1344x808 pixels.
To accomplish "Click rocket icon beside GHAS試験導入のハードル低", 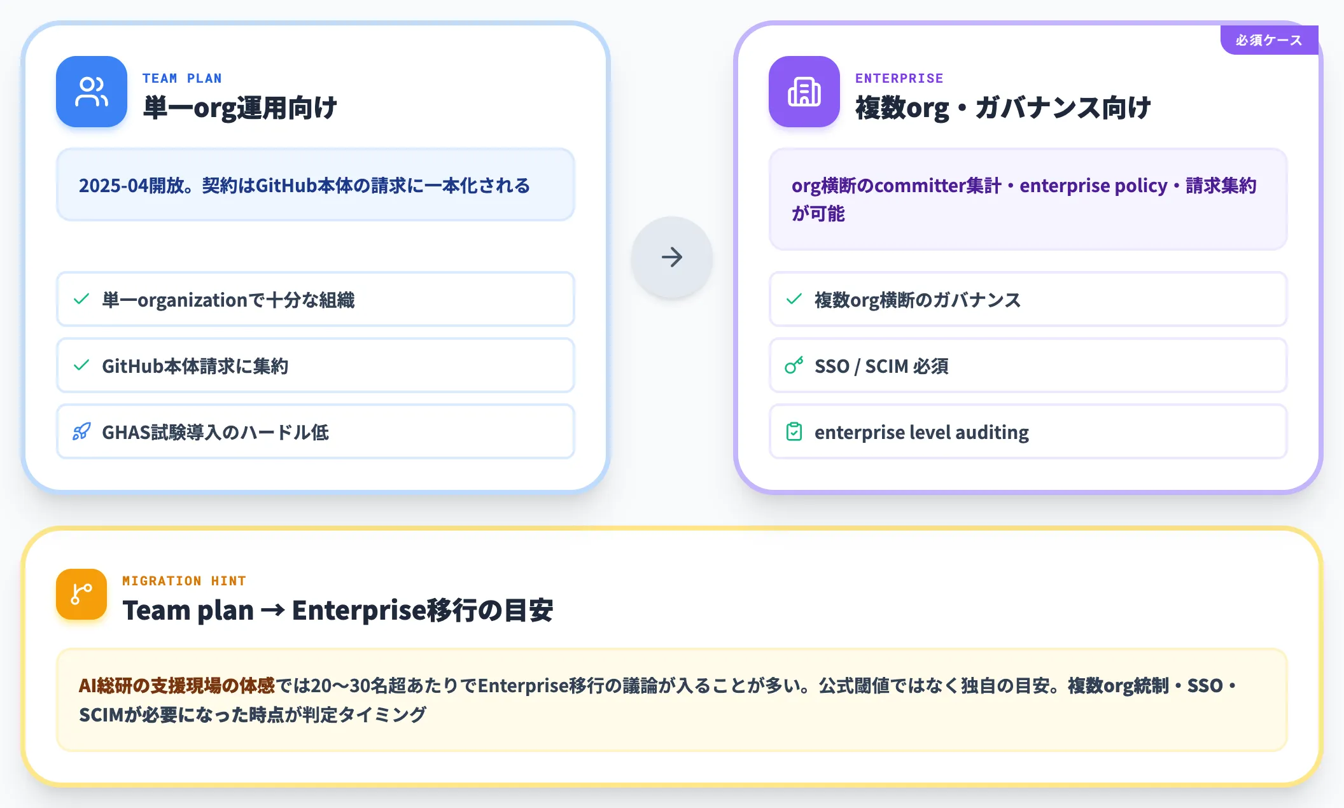I will (81, 431).
